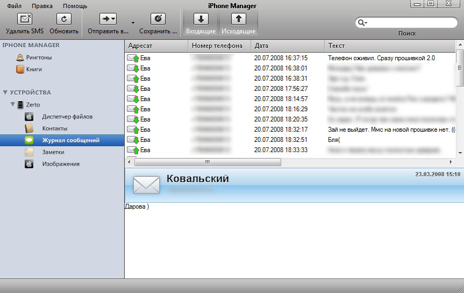Screen dimensions: 464x293
Task: Click the preview date 23.03.2008 15:10
Action: (438, 174)
